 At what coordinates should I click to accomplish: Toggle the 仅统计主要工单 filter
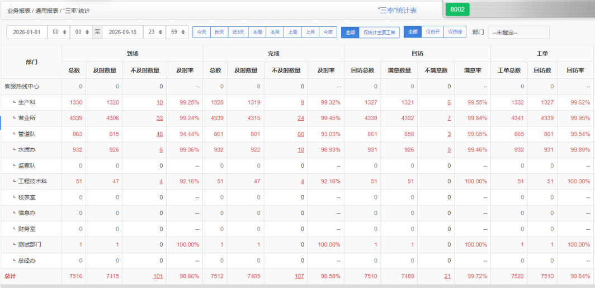380,32
